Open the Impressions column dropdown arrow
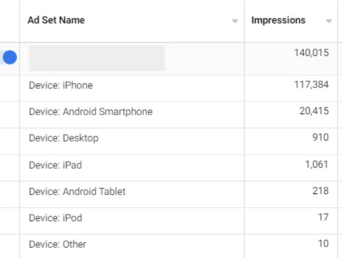The height and width of the screenshot is (258, 351). pos(329,21)
